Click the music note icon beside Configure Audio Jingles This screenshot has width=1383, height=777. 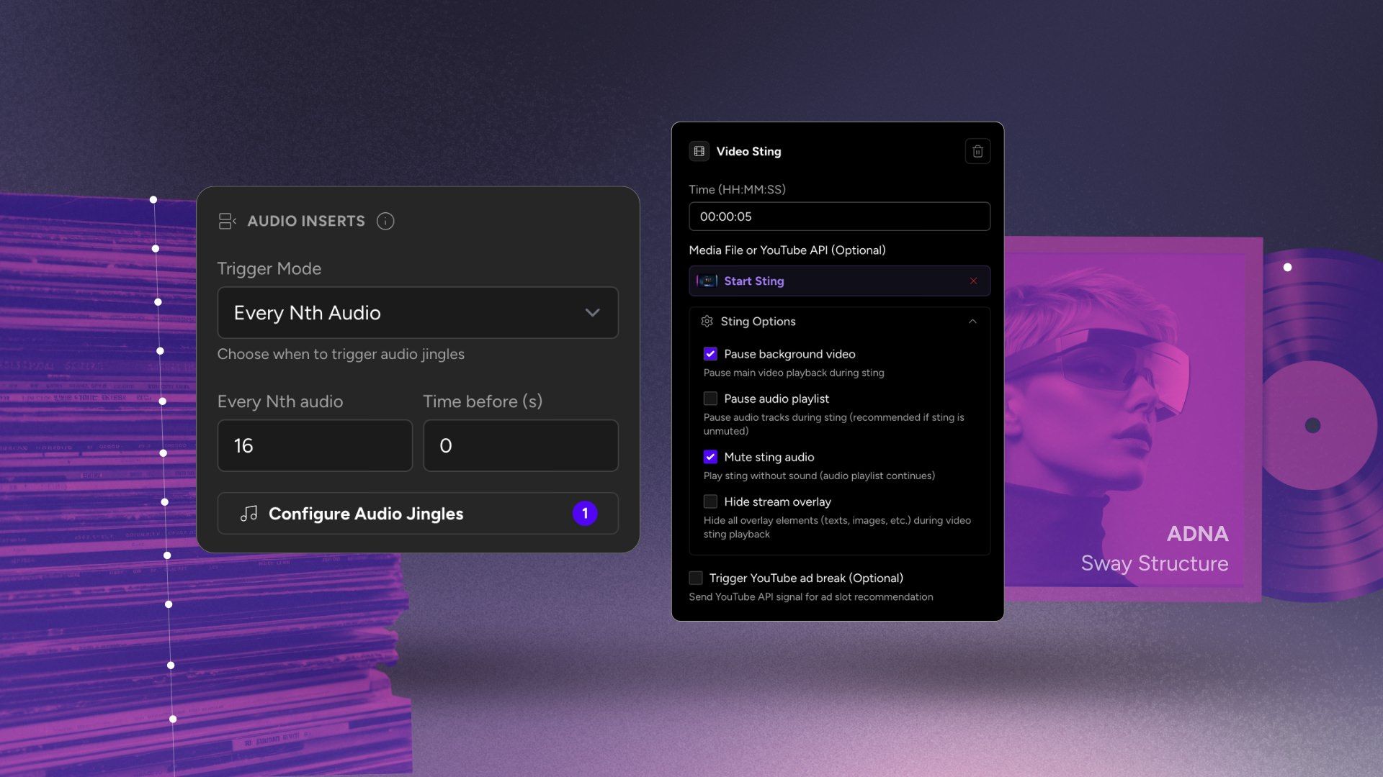250,513
